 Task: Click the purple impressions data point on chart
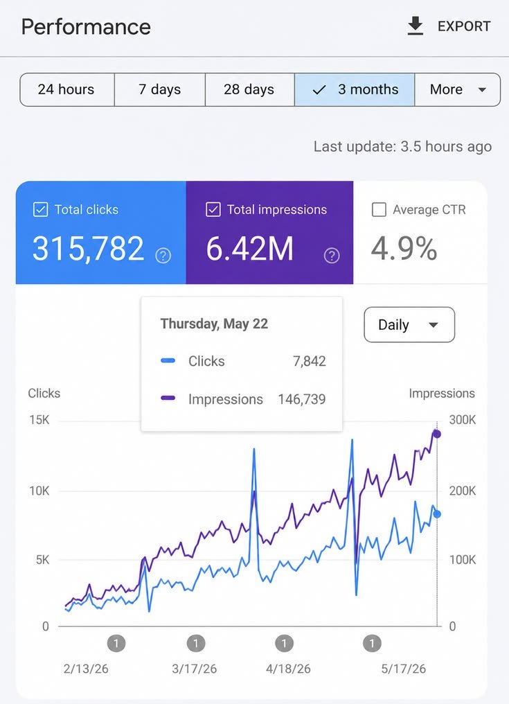(x=437, y=434)
